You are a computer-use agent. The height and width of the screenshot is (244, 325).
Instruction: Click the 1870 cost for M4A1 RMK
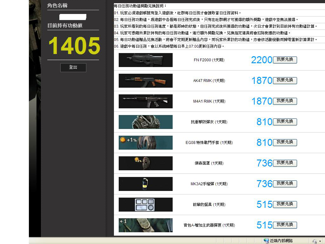(262, 101)
